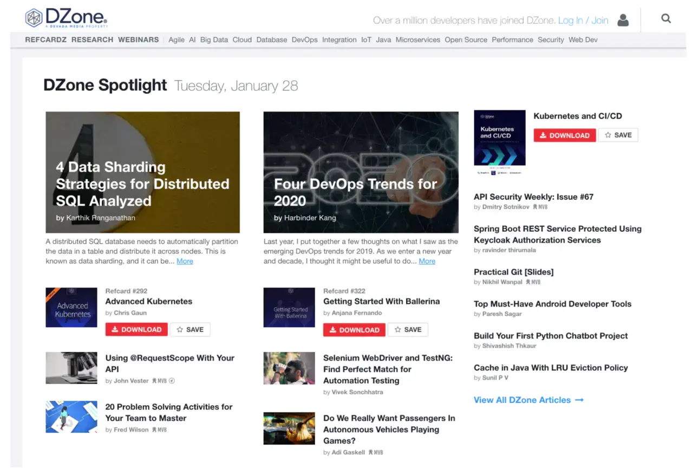This screenshot has width=693, height=469.
Task: Go to the Agile topic
Action: tap(176, 40)
